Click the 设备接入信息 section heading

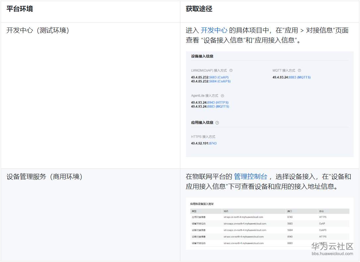point(202,56)
